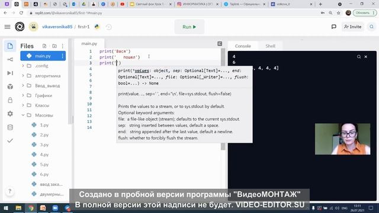The height and width of the screenshot is (213, 379).
Task: Switch to the Taplink browser tab
Action: pyautogui.click(x=245, y=4)
